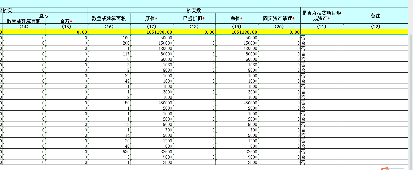Select 原值 cell showing 32600
The width and height of the screenshot is (413, 170).
coord(152,151)
